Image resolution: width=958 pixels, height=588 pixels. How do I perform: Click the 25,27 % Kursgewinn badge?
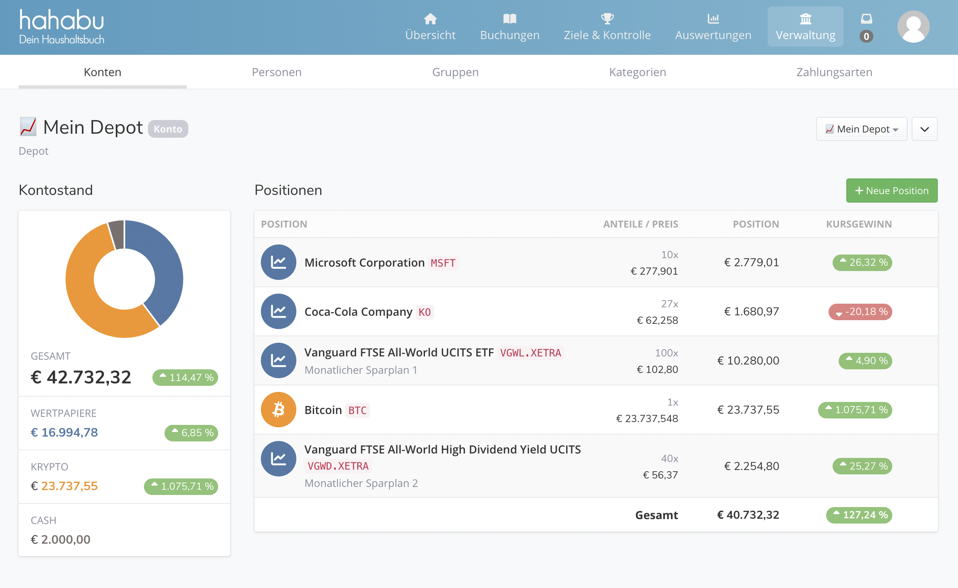coord(862,466)
